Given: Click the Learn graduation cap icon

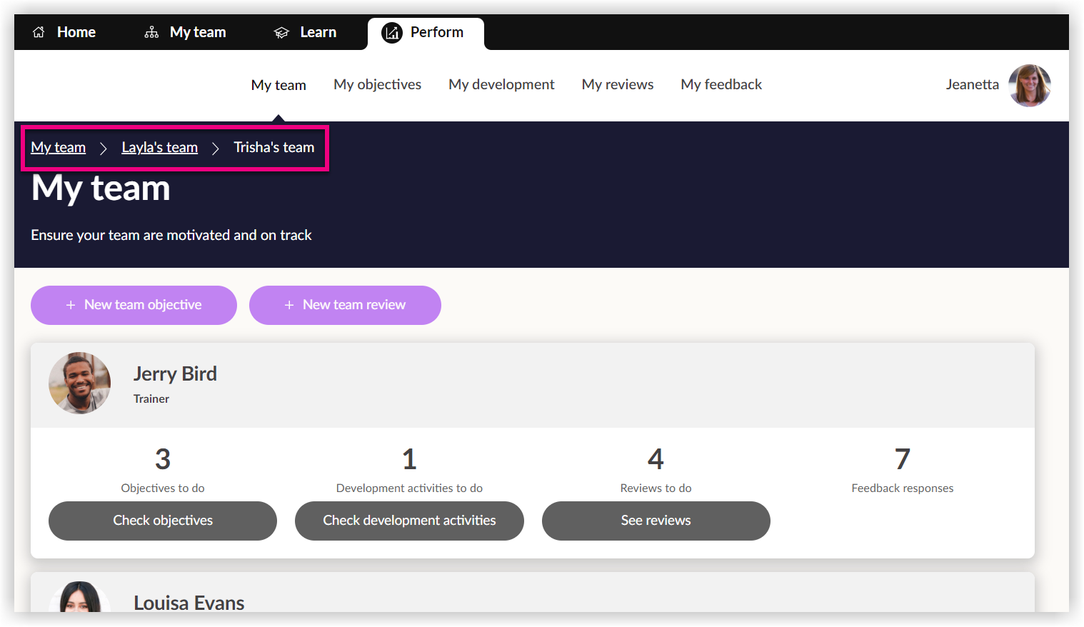Looking at the screenshot, I should tap(281, 33).
